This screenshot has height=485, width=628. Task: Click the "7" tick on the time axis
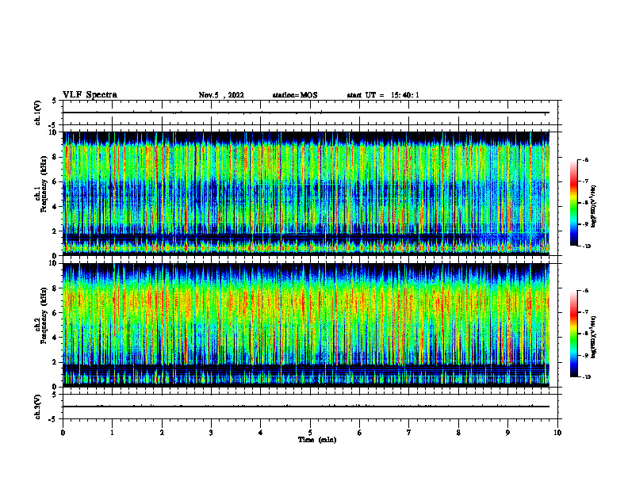pyautogui.click(x=409, y=433)
